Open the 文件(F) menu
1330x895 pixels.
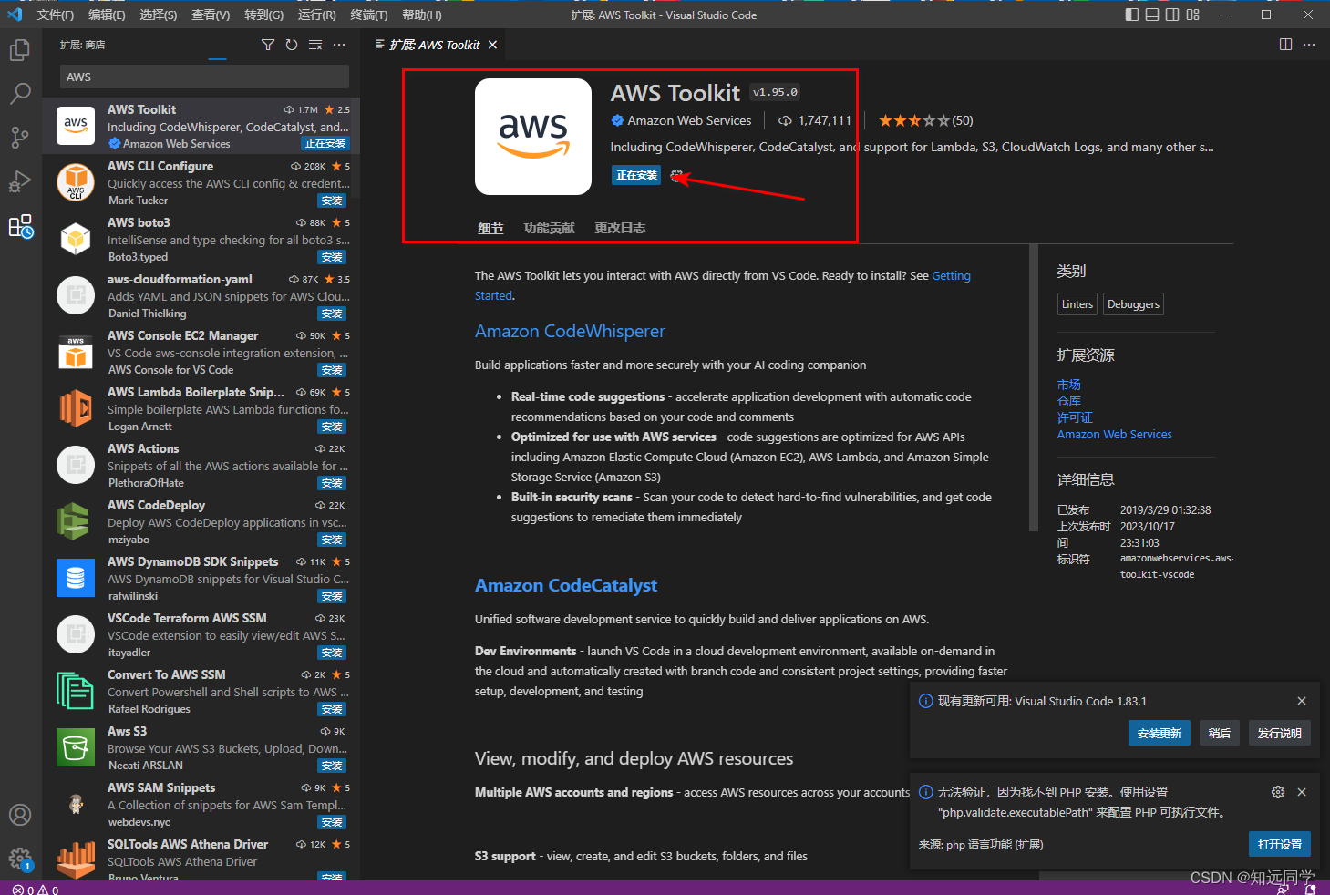pyautogui.click(x=56, y=15)
